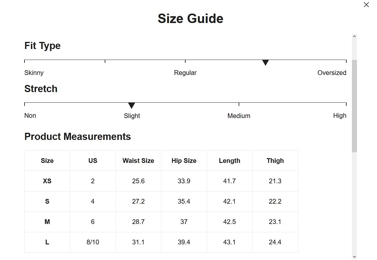Screen dimensions: 377x260
Task: Select the XS size row label
Action: click(x=47, y=181)
